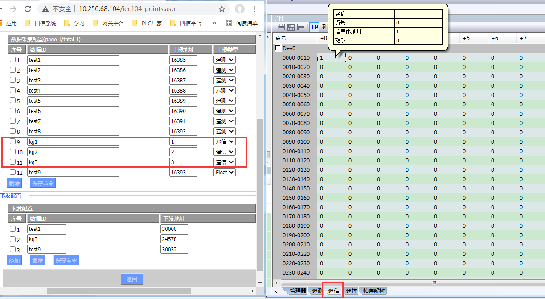Click 添加 in the 下发配置 section
Image resolution: width=545 pixels, height=299 pixels.
14,260
